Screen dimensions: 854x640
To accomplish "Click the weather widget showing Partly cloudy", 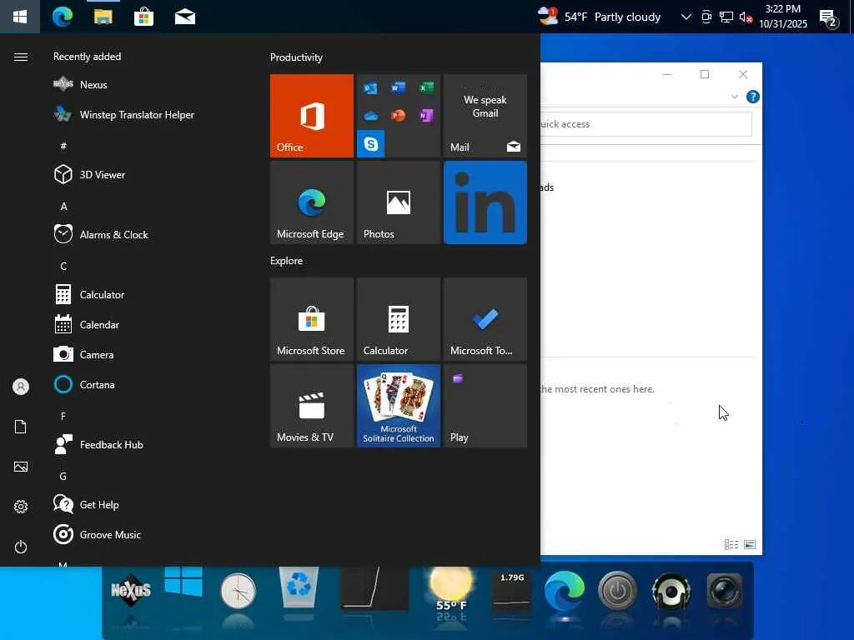I will point(599,17).
